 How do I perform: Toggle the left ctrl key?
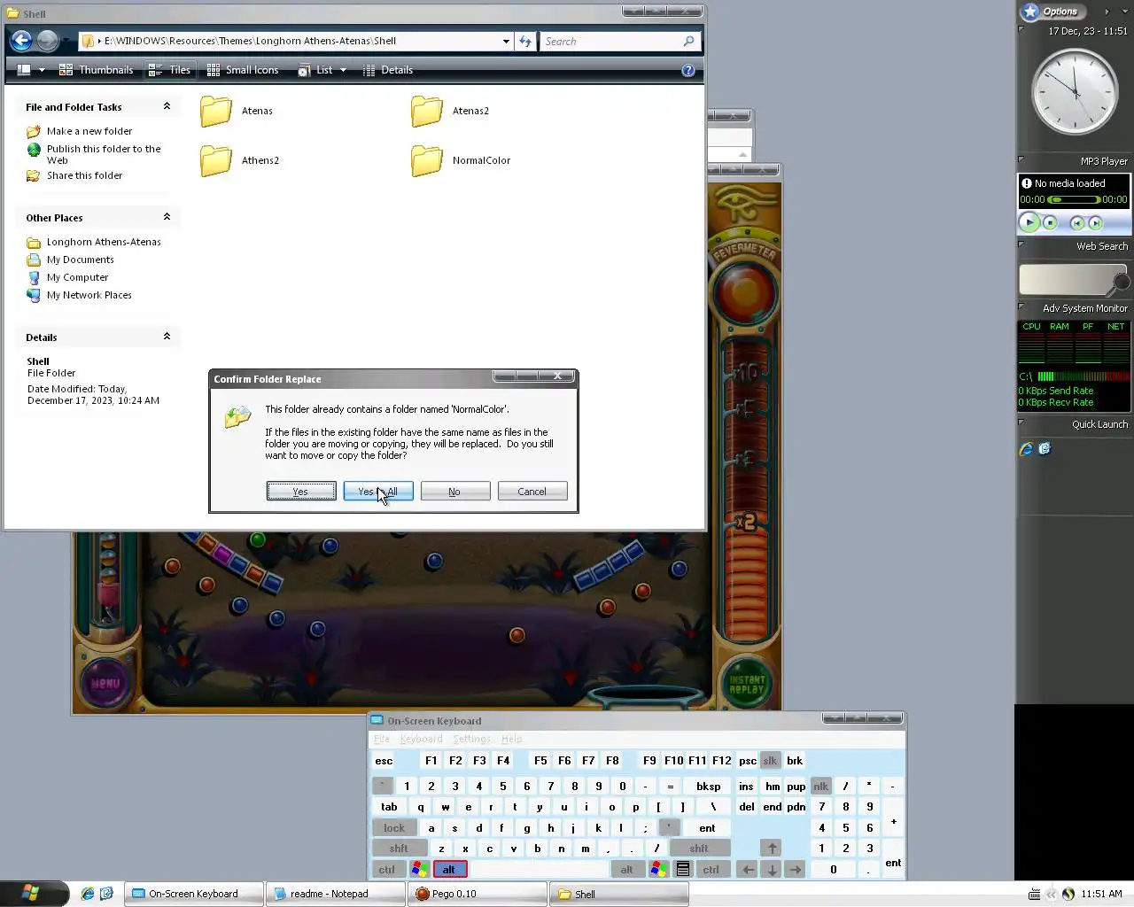387,870
